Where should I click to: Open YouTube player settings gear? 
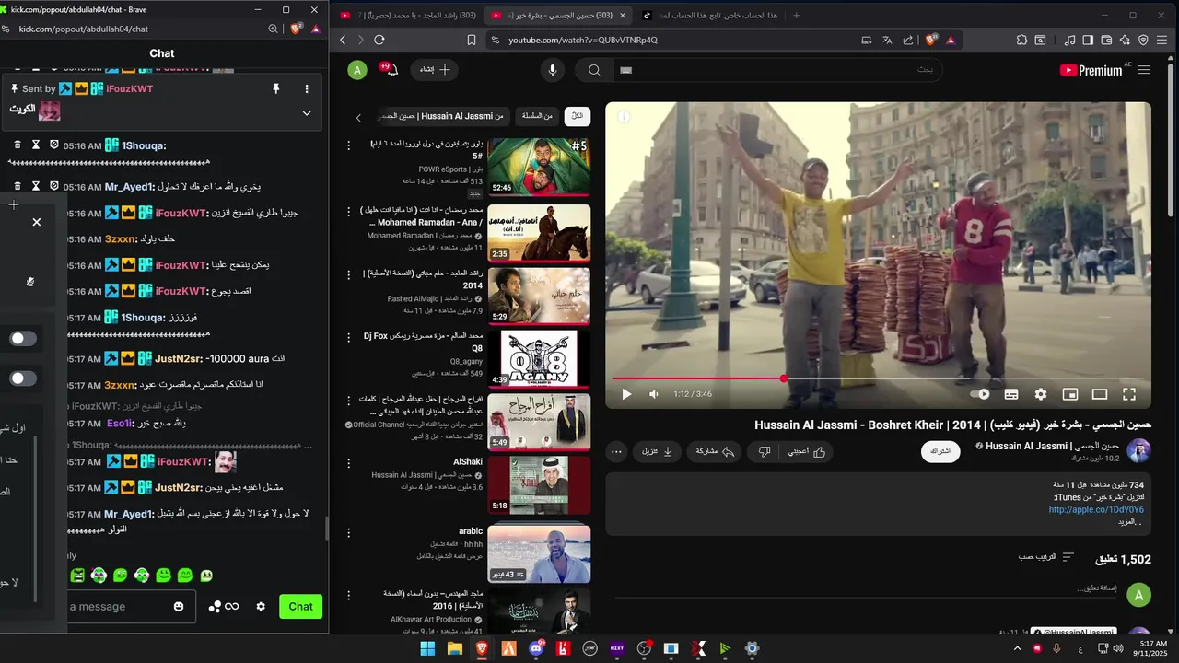click(x=1041, y=394)
